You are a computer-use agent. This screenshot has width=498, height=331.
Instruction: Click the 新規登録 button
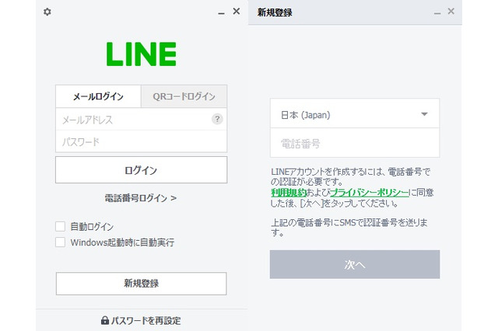(141, 283)
